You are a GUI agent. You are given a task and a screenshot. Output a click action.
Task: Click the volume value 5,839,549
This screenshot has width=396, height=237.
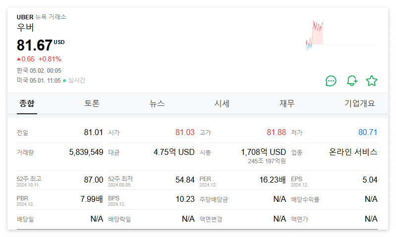coord(86,152)
